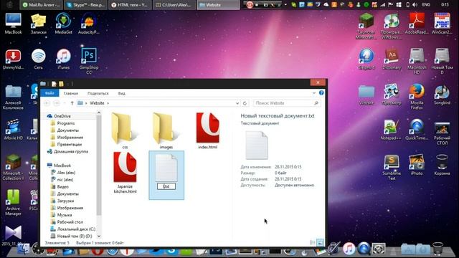459x258 pixels.
Task: Switch to large icons view in status bar
Action: click(321, 242)
